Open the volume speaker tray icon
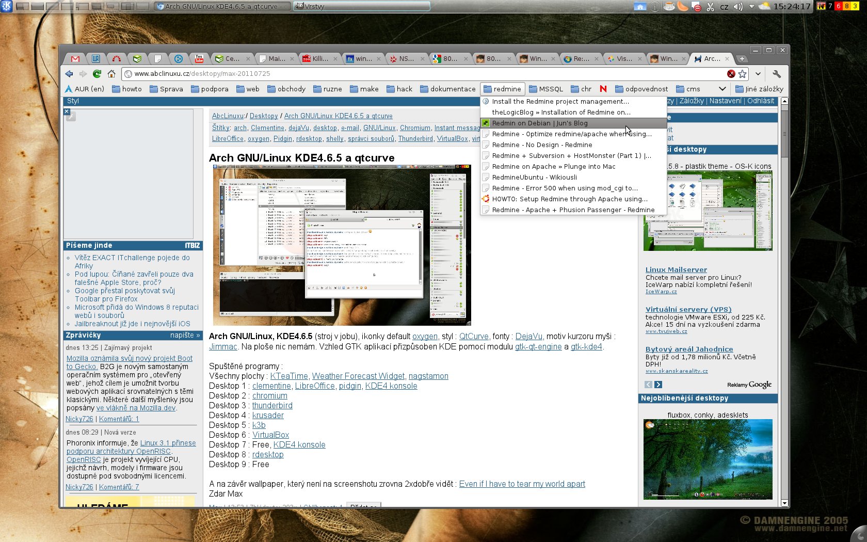This screenshot has width=867, height=542. [738, 6]
